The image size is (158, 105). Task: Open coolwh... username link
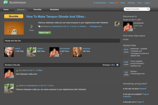click(41, 48)
